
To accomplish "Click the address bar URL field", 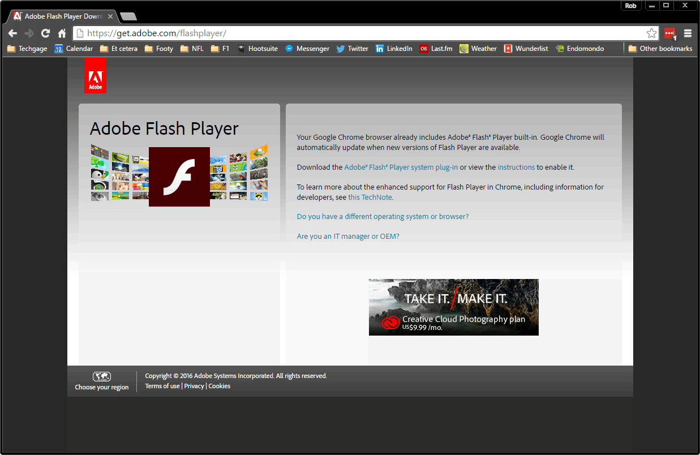I will [365, 33].
